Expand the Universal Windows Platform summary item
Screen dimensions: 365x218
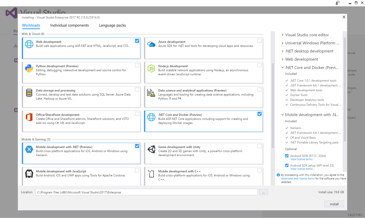click(x=282, y=43)
